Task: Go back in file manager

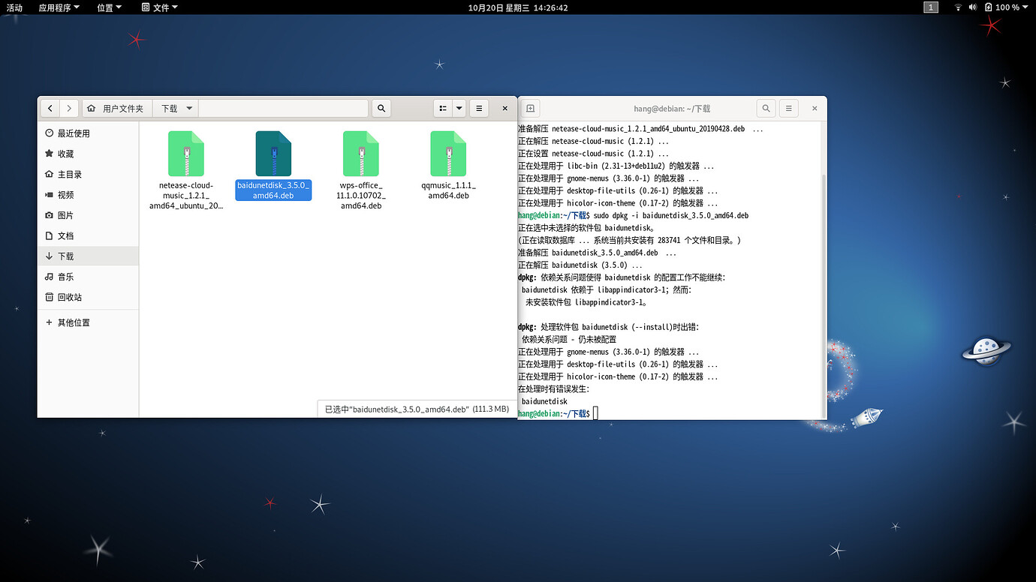Action: pyautogui.click(x=50, y=108)
